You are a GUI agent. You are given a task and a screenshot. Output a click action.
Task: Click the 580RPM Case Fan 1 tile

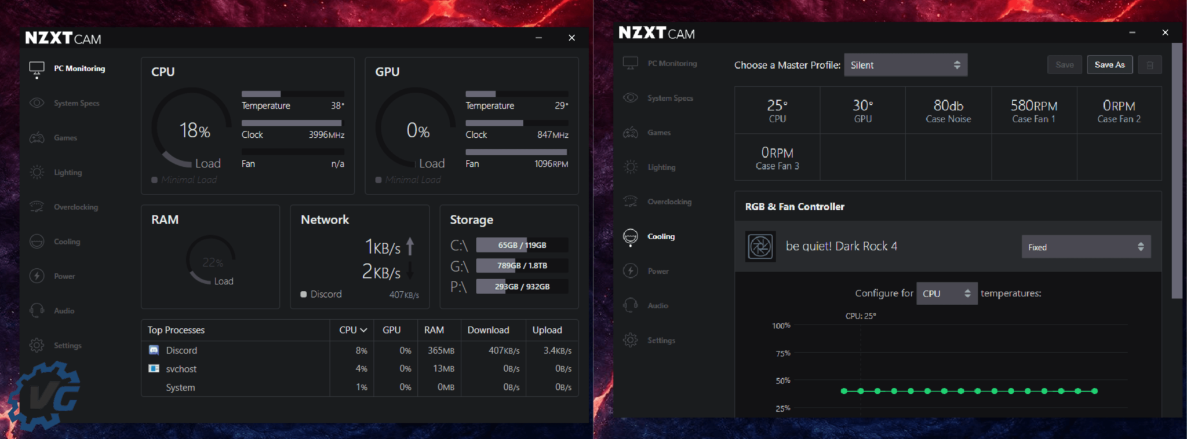[x=1034, y=111]
